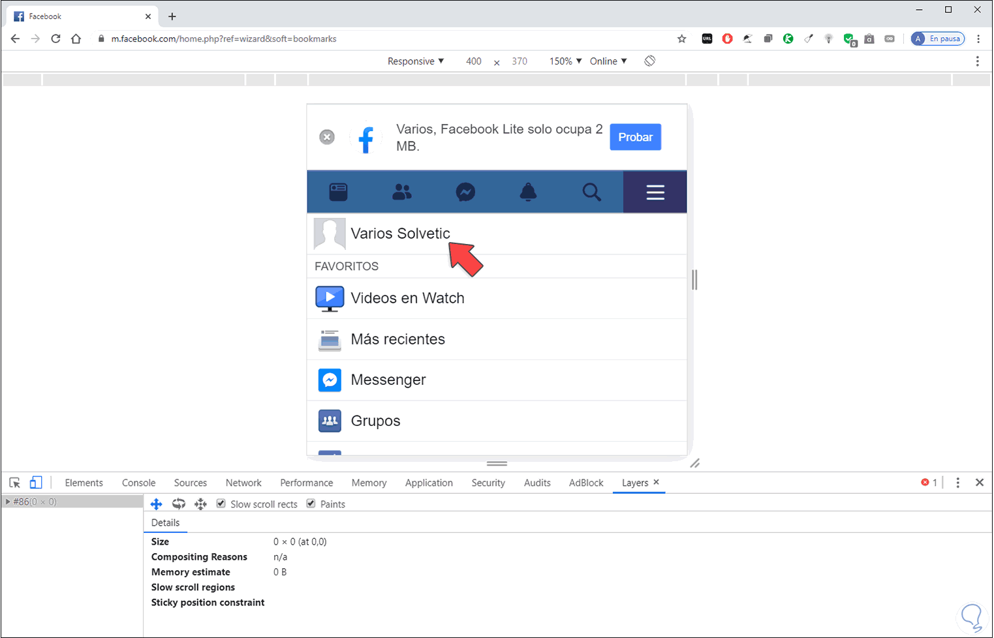994x638 pixels.
Task: Open the friends icon in Facebook navbar
Action: coord(402,192)
